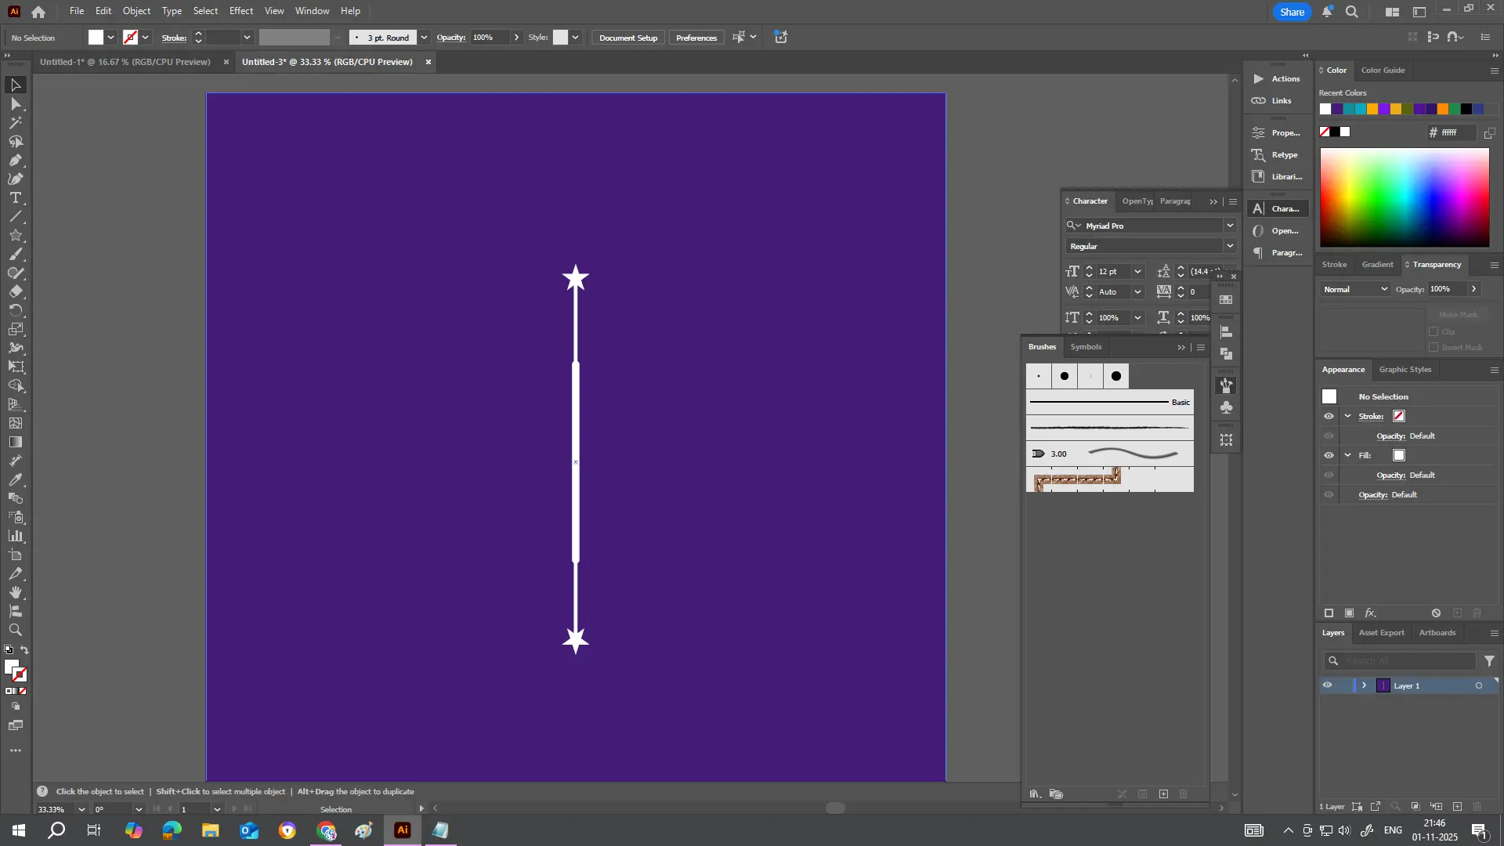Select the Paintbrush tool

15,255
